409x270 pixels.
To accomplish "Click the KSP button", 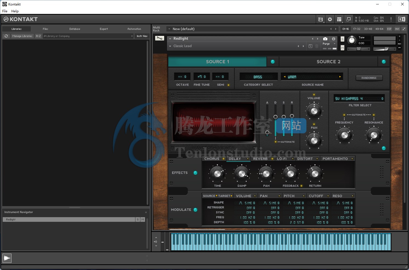I will click(389, 29).
